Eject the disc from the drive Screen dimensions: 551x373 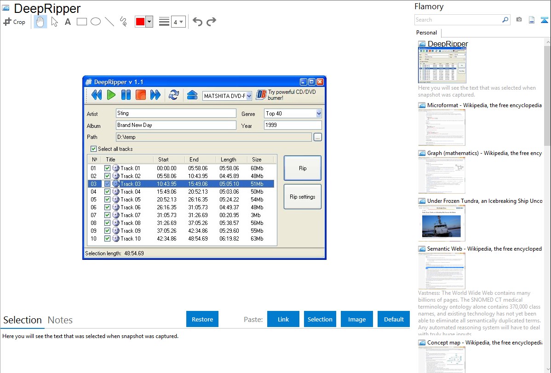pos(192,95)
